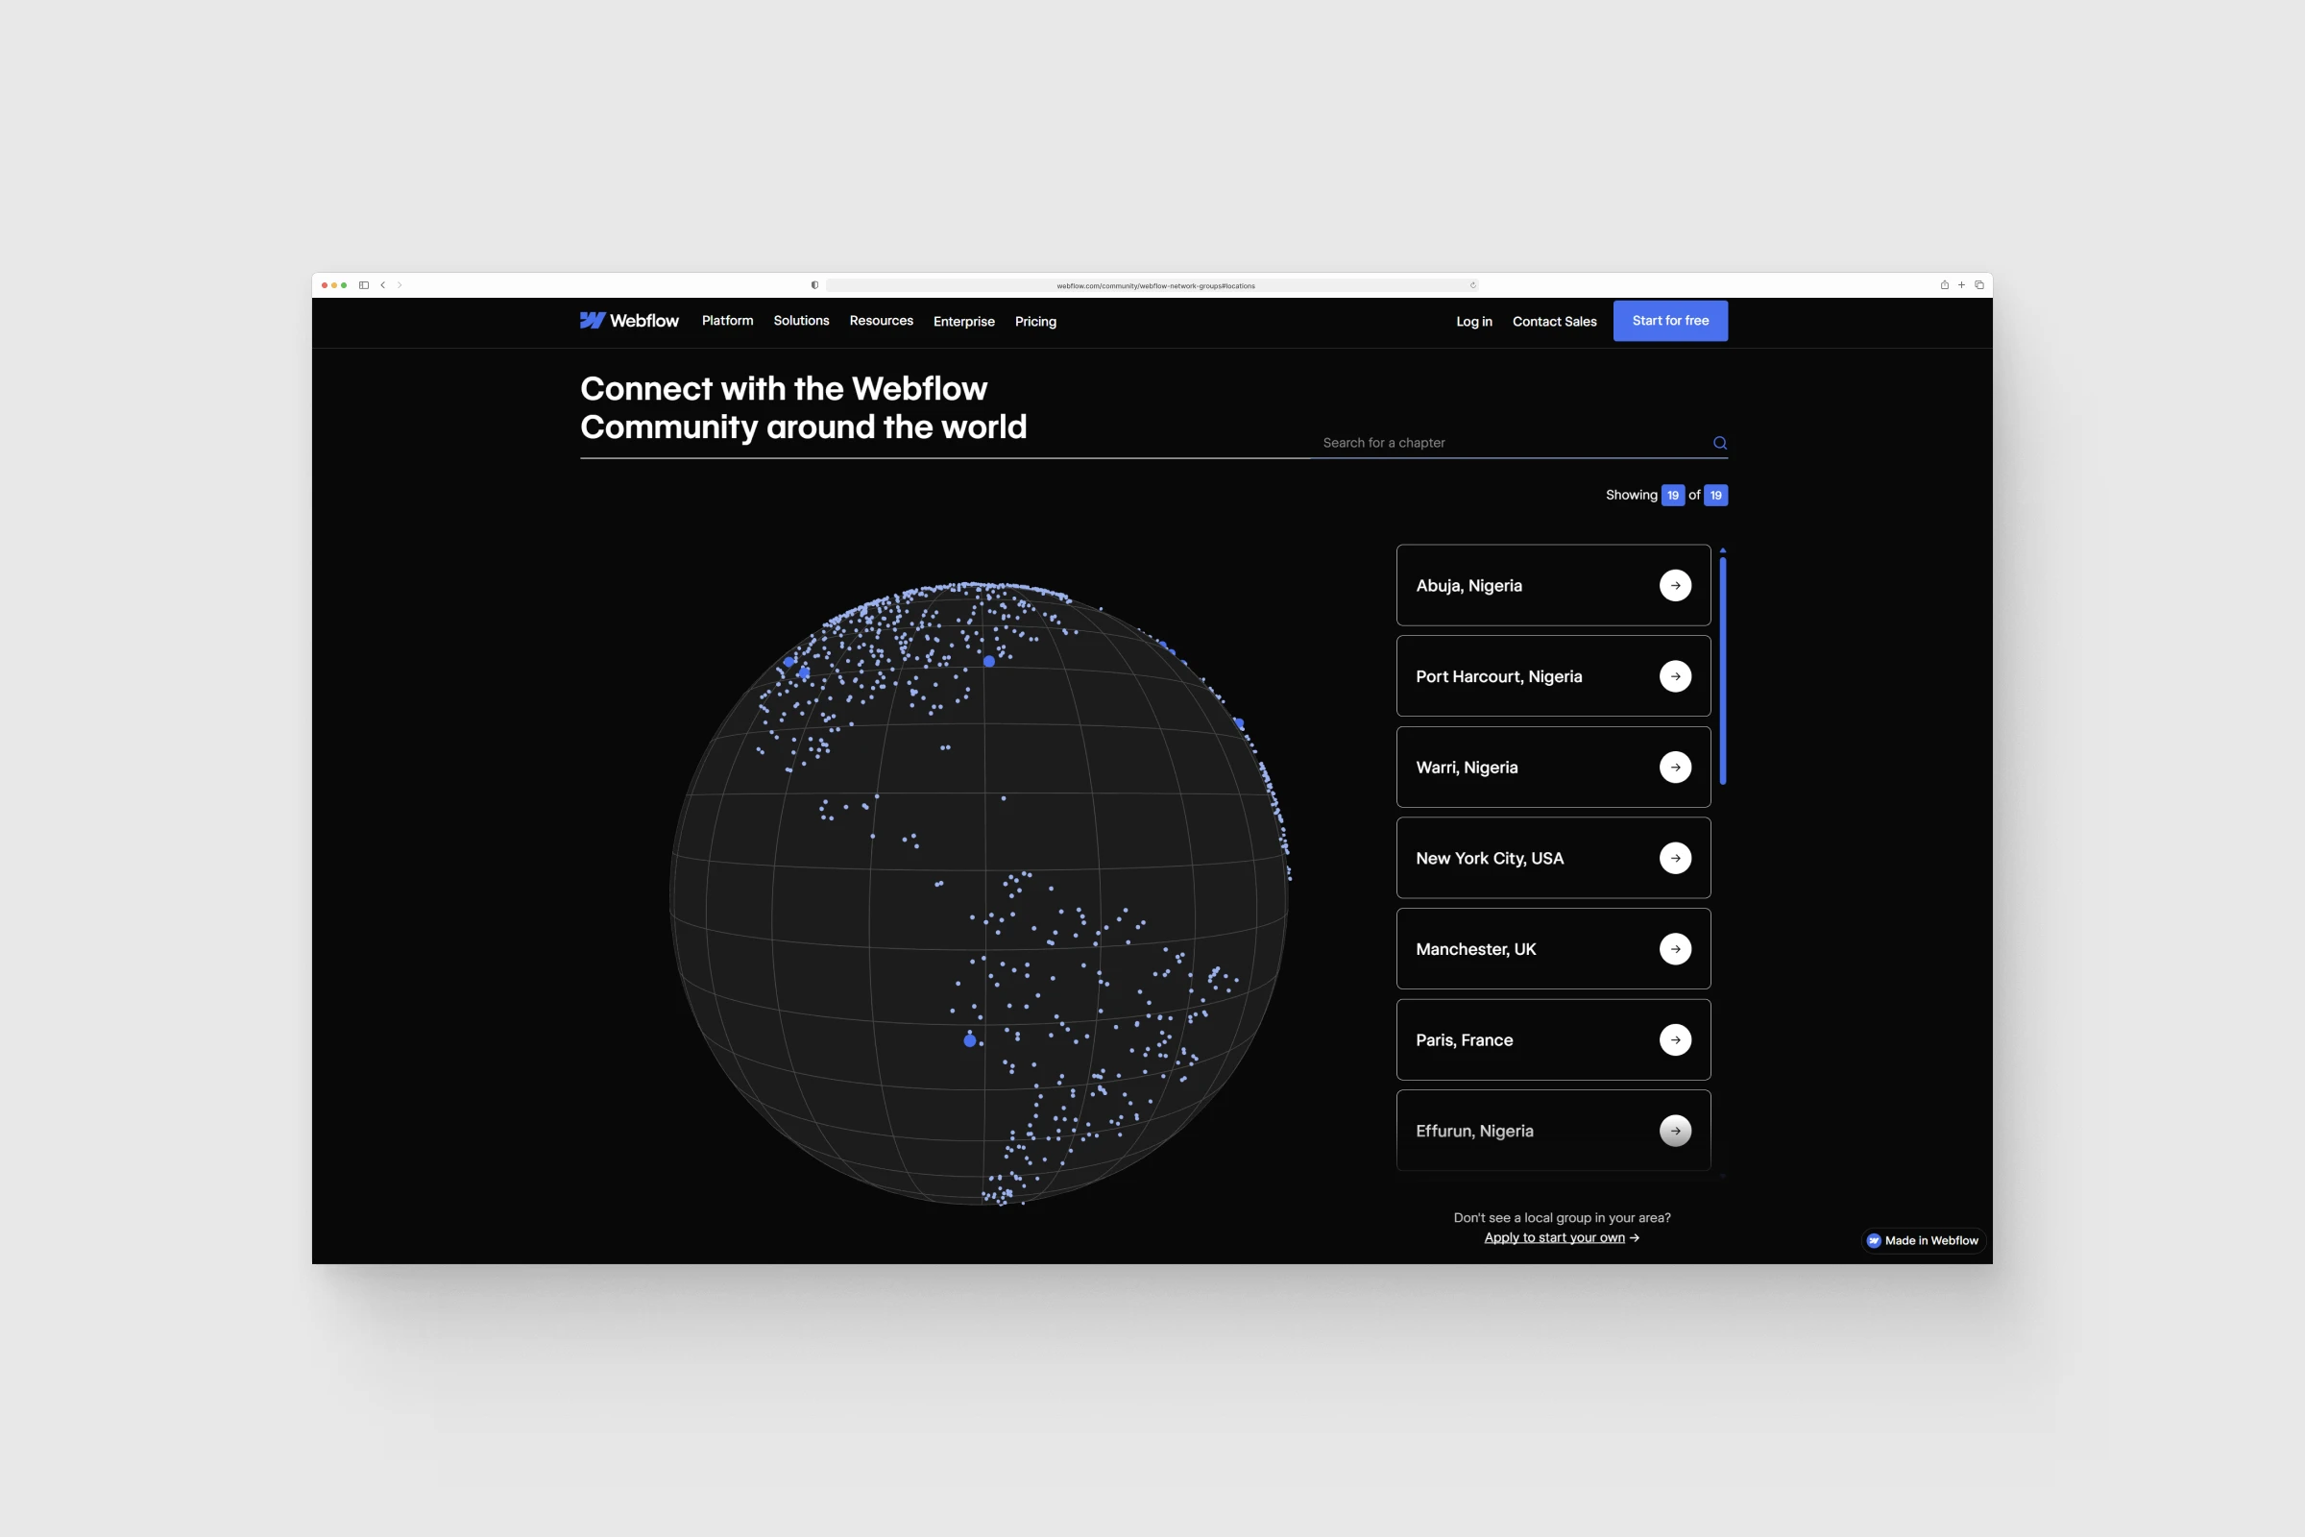2305x1537 pixels.
Task: Open the Resources menu
Action: click(880, 321)
